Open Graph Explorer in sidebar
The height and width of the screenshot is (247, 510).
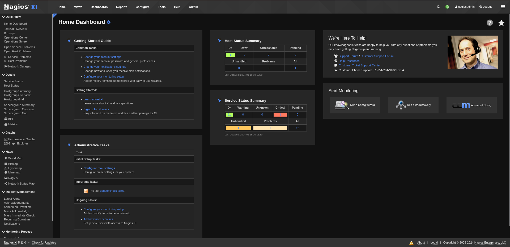[x=16, y=144]
